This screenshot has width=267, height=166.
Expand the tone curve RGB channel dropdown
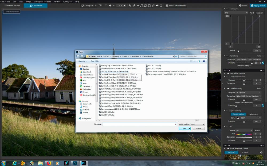coord(236,13)
